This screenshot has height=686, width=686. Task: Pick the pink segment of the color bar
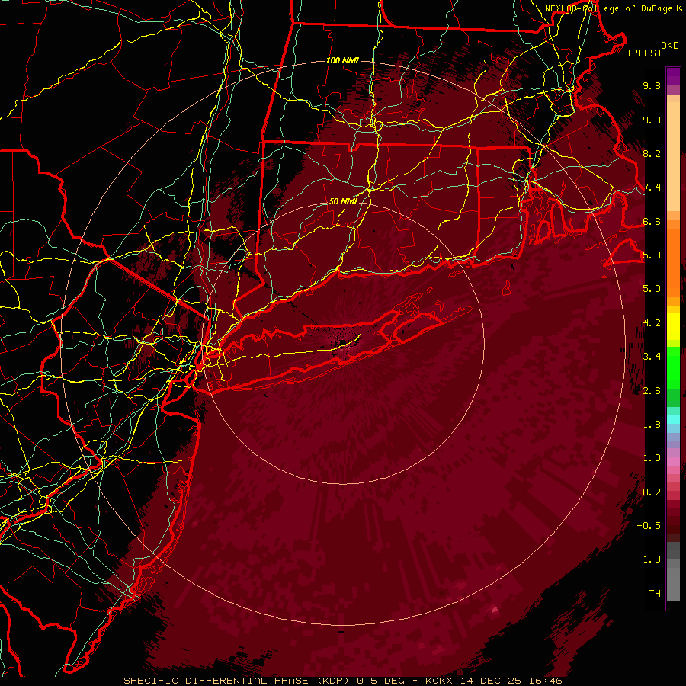pos(673,462)
